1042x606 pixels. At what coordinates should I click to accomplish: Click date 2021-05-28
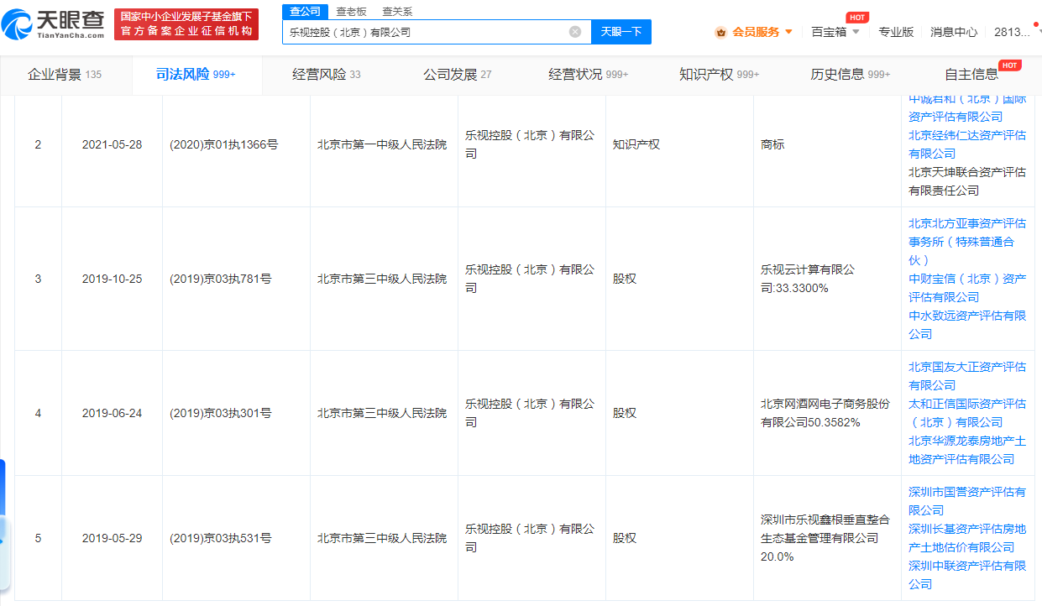point(112,144)
